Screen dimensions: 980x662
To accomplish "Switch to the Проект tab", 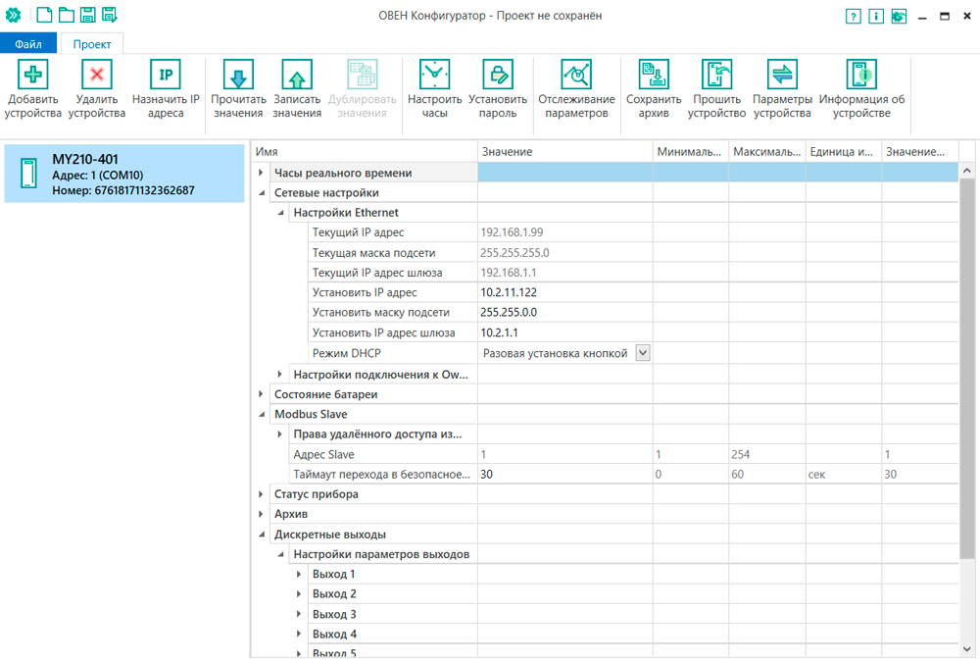I will click(x=92, y=44).
